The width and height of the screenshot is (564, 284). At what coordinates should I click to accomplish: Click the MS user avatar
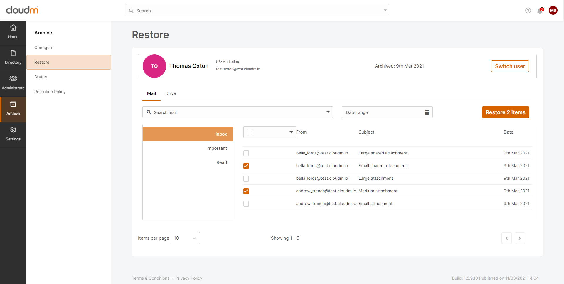[553, 11]
